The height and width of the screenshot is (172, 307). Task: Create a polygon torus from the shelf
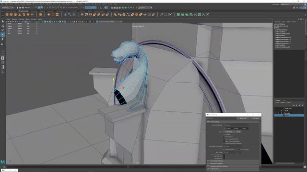(x=24, y=14)
